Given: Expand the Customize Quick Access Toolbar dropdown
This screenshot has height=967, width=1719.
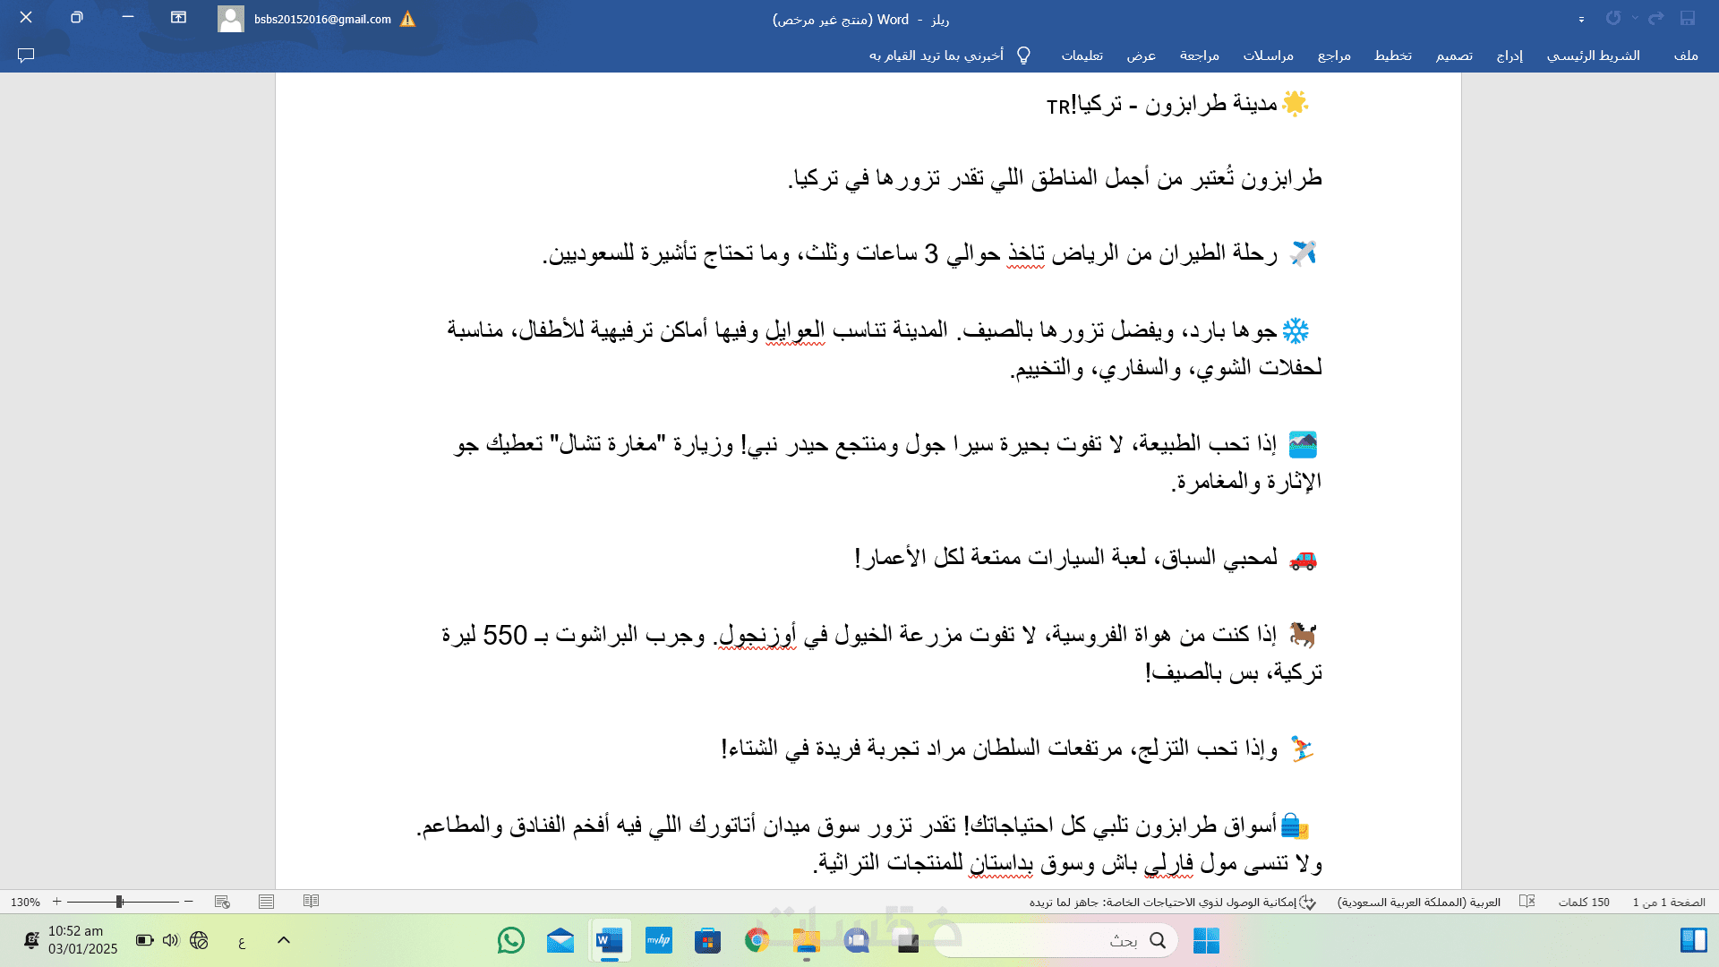Looking at the screenshot, I should tap(1581, 20).
